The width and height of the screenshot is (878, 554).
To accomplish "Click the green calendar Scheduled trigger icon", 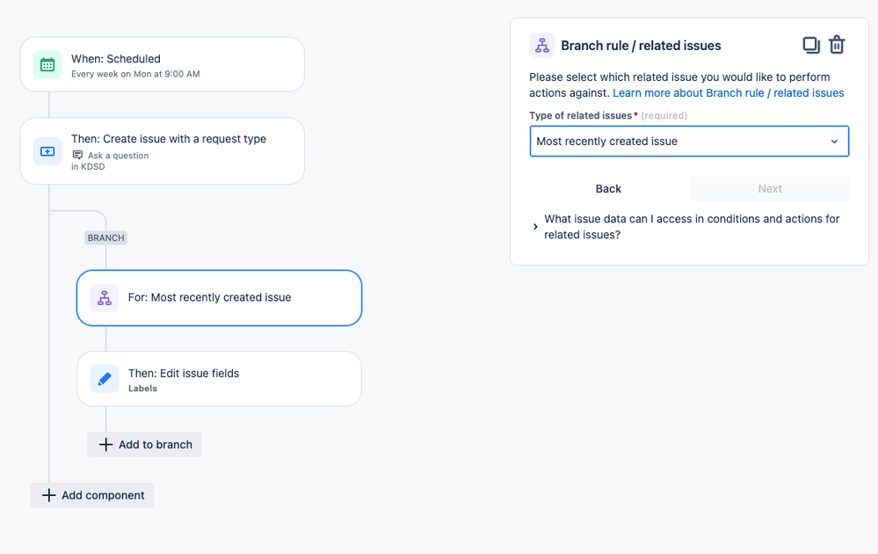I will tap(47, 64).
